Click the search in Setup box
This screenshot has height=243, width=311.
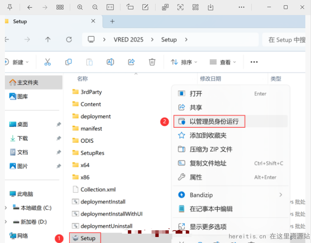tap(284, 40)
